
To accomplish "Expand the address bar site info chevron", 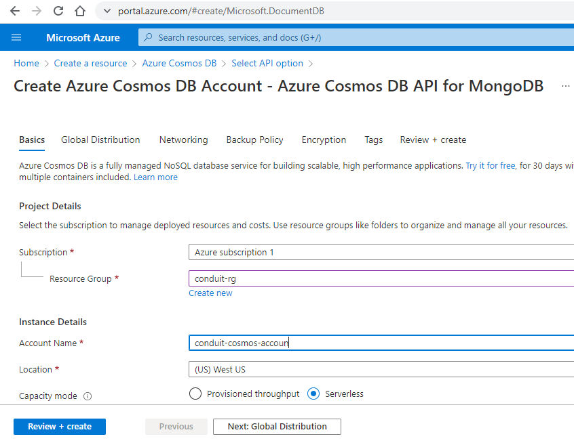I will (x=107, y=11).
